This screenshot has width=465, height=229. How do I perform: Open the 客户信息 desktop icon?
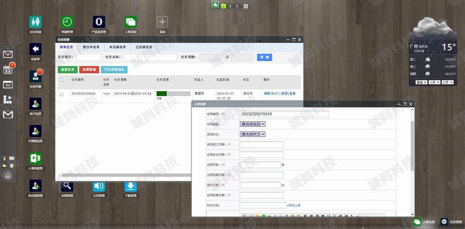click(35, 104)
